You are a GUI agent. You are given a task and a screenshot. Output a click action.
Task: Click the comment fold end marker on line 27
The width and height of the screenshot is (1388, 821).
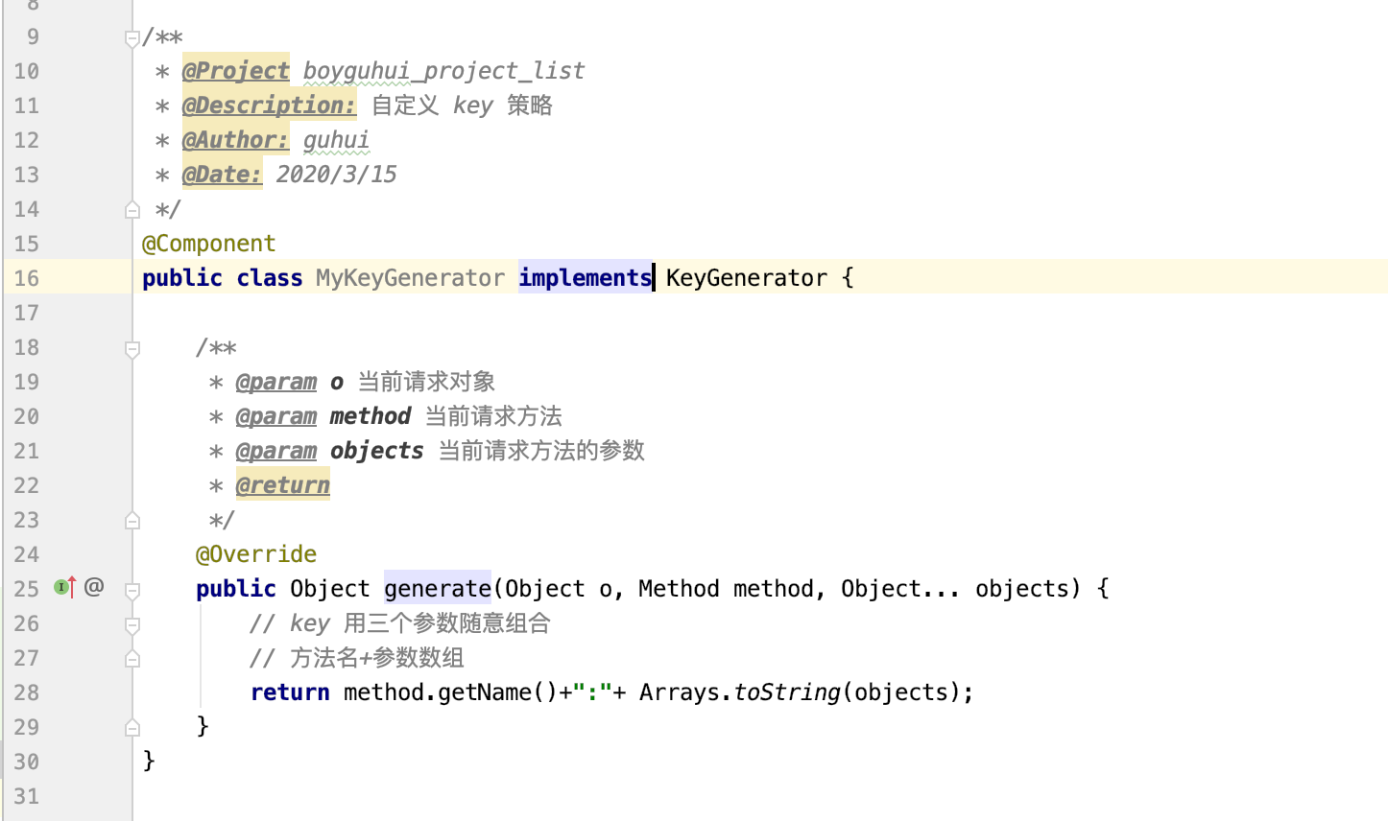coord(132,659)
